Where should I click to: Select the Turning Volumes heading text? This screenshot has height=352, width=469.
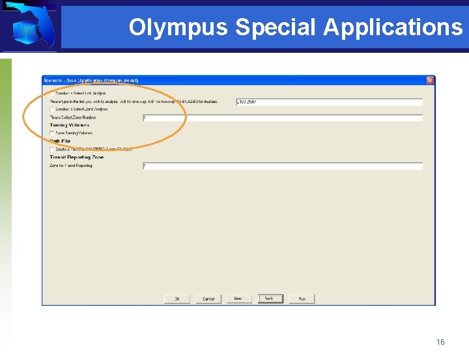(x=70, y=125)
